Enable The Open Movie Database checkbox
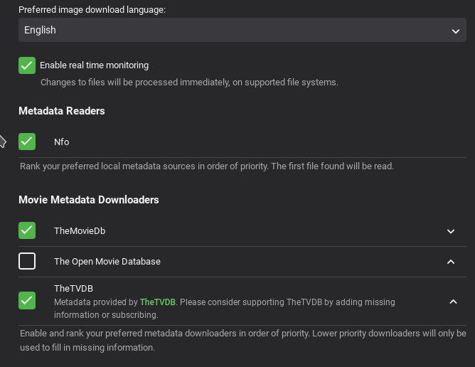This screenshot has width=475, height=367. click(x=27, y=261)
